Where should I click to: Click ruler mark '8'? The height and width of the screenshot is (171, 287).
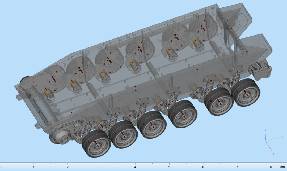[271, 167]
